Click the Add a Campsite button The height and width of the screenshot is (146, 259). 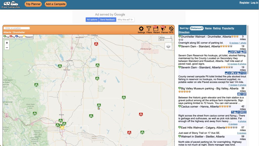[x=56, y=4]
